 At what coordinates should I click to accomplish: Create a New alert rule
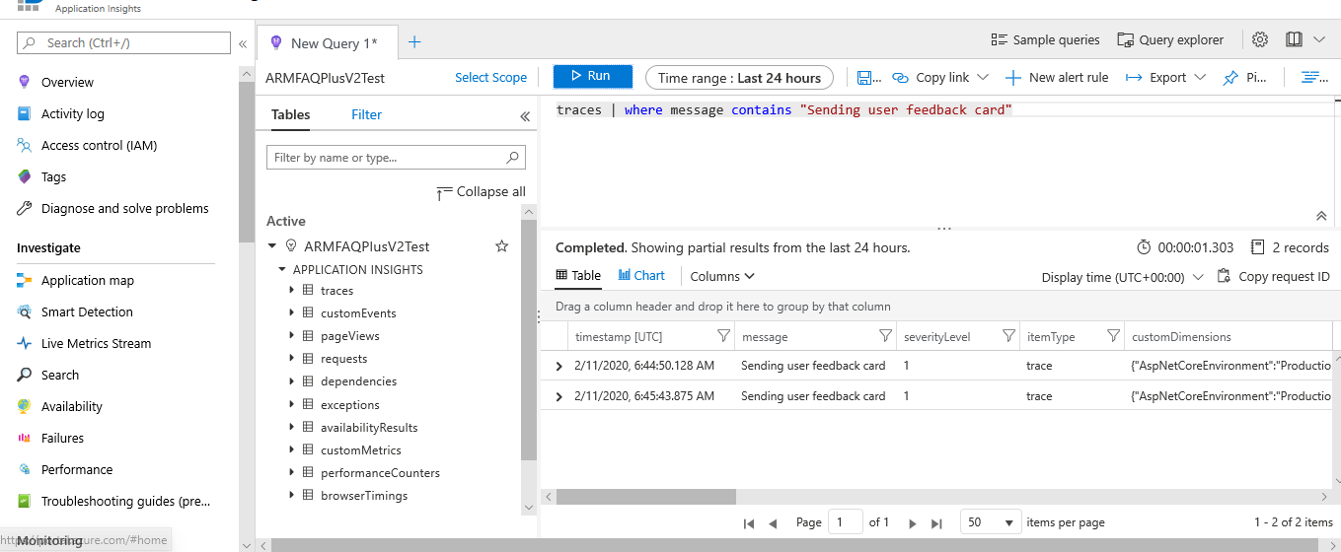tap(1057, 78)
